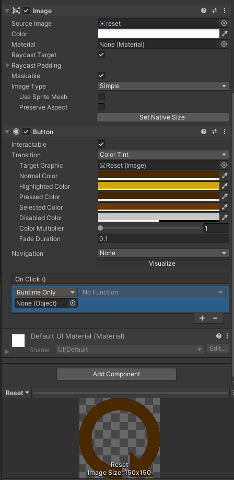Uncheck the Interactable checkbox
The image size is (234, 480).
click(x=101, y=144)
